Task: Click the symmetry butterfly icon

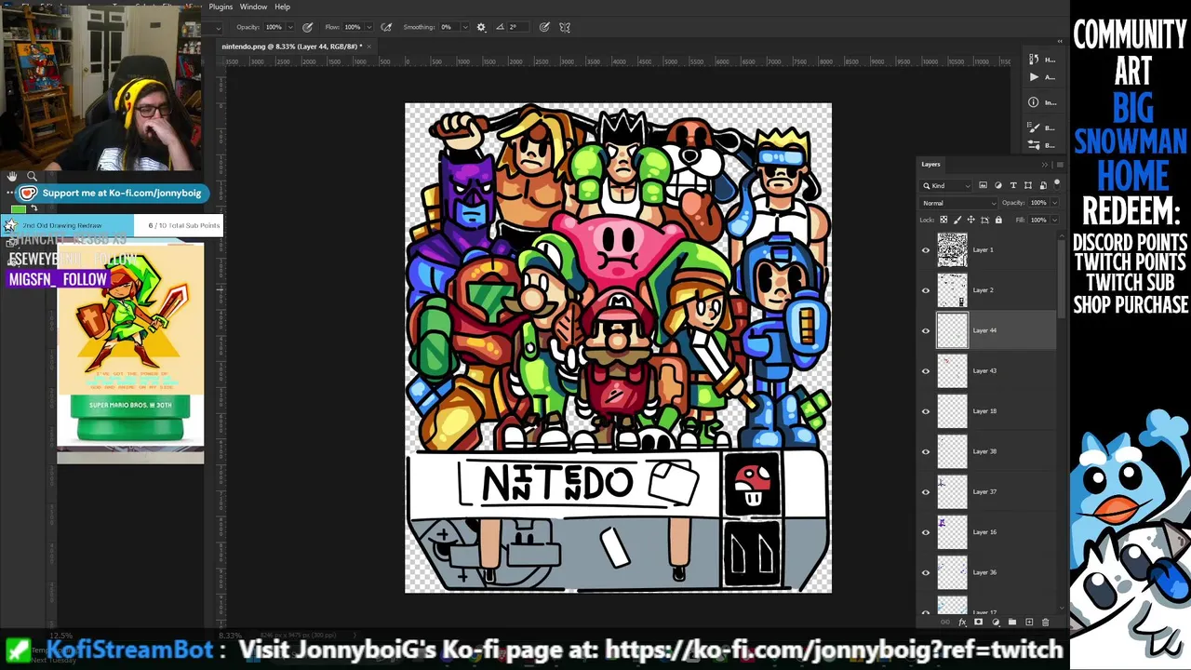Action: 565,27
